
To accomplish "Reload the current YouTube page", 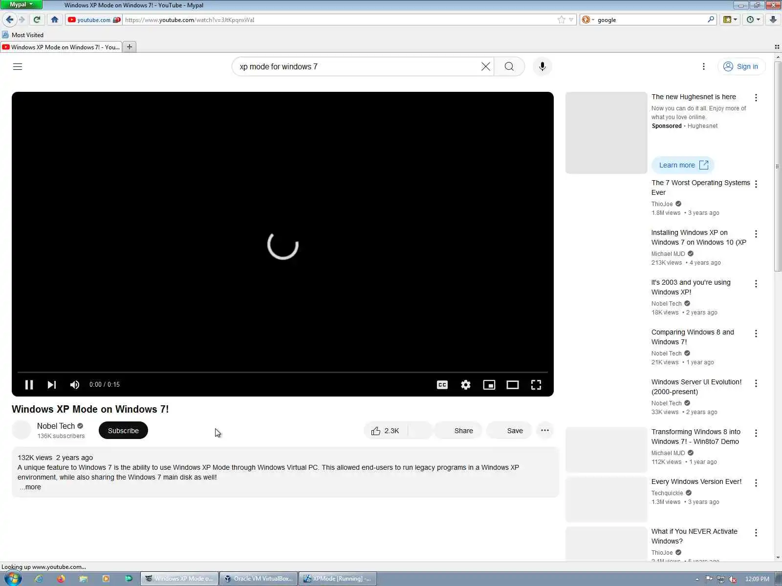I will [x=37, y=20].
